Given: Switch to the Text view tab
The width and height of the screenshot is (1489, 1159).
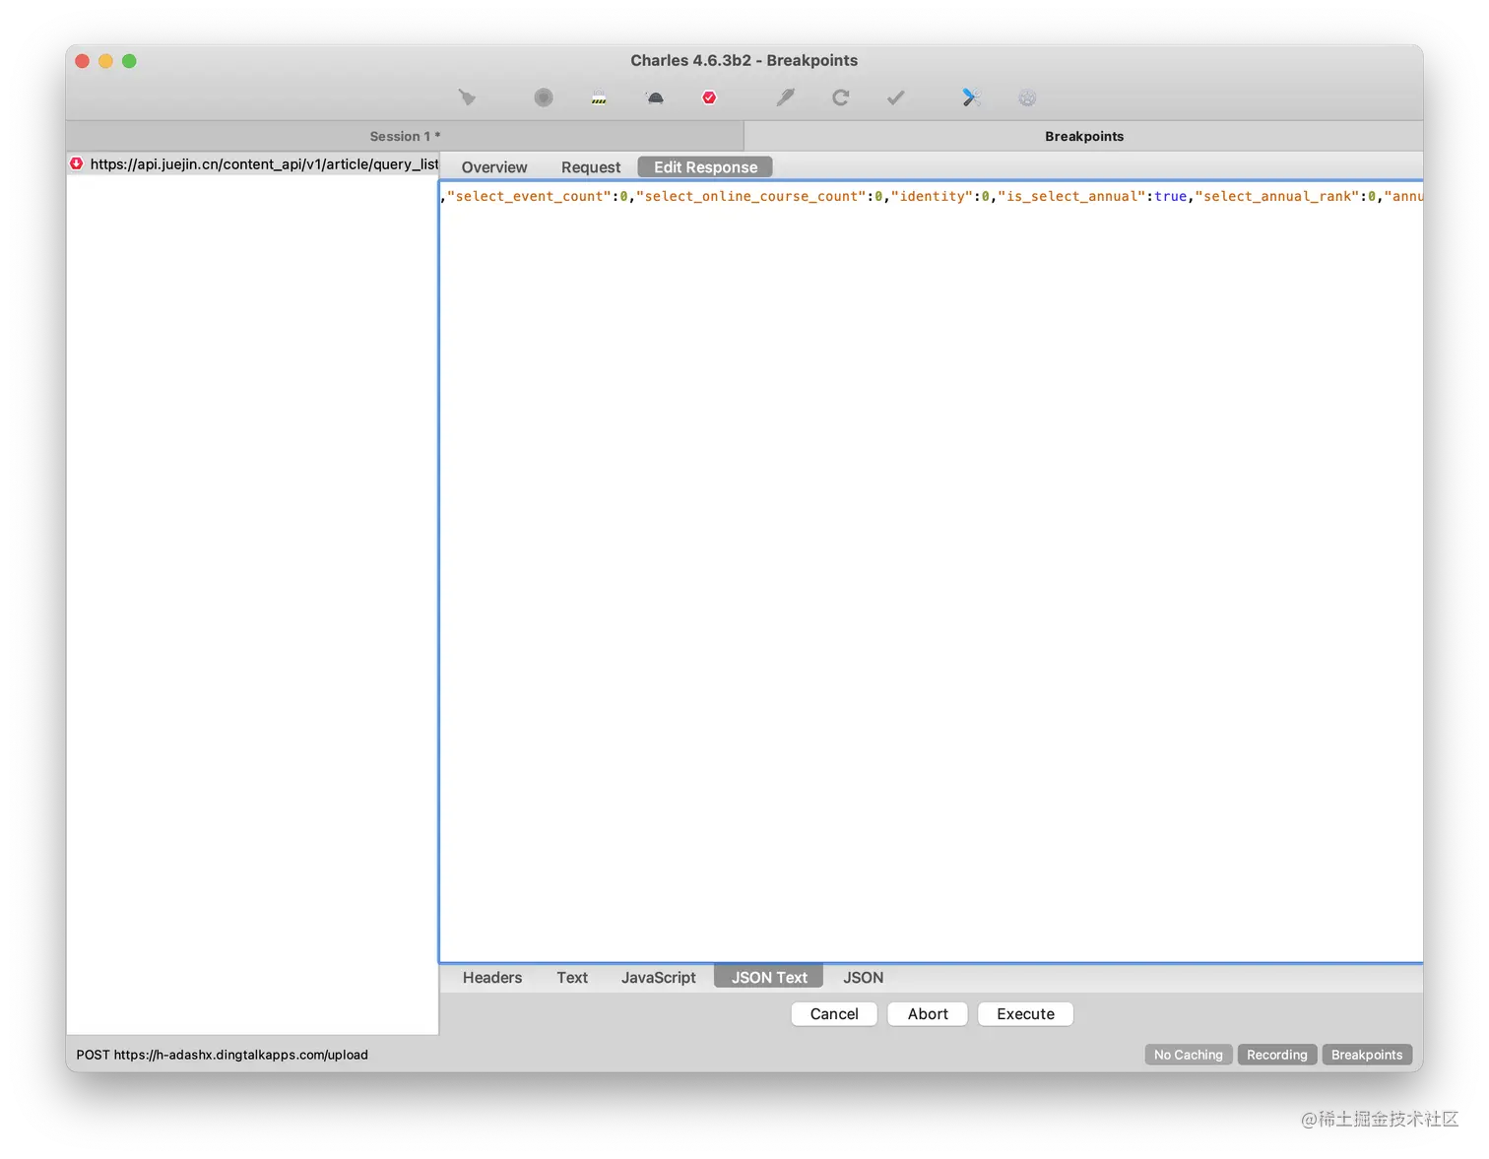Looking at the screenshot, I should (x=572, y=978).
